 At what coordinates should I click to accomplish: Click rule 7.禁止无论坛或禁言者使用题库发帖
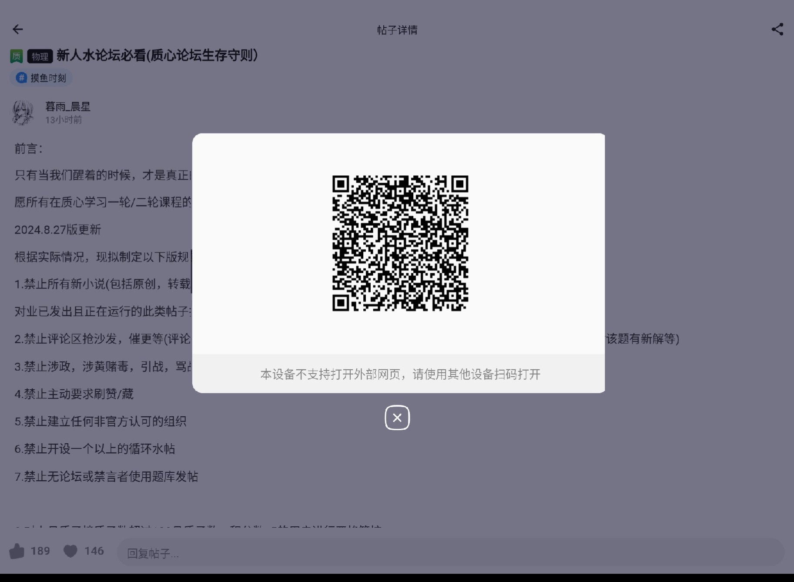pos(106,477)
